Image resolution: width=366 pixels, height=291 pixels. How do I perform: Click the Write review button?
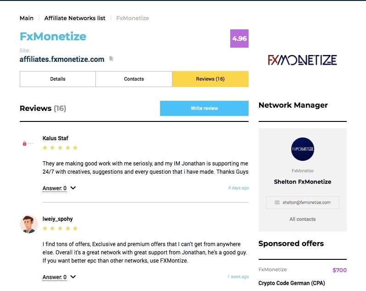click(204, 108)
